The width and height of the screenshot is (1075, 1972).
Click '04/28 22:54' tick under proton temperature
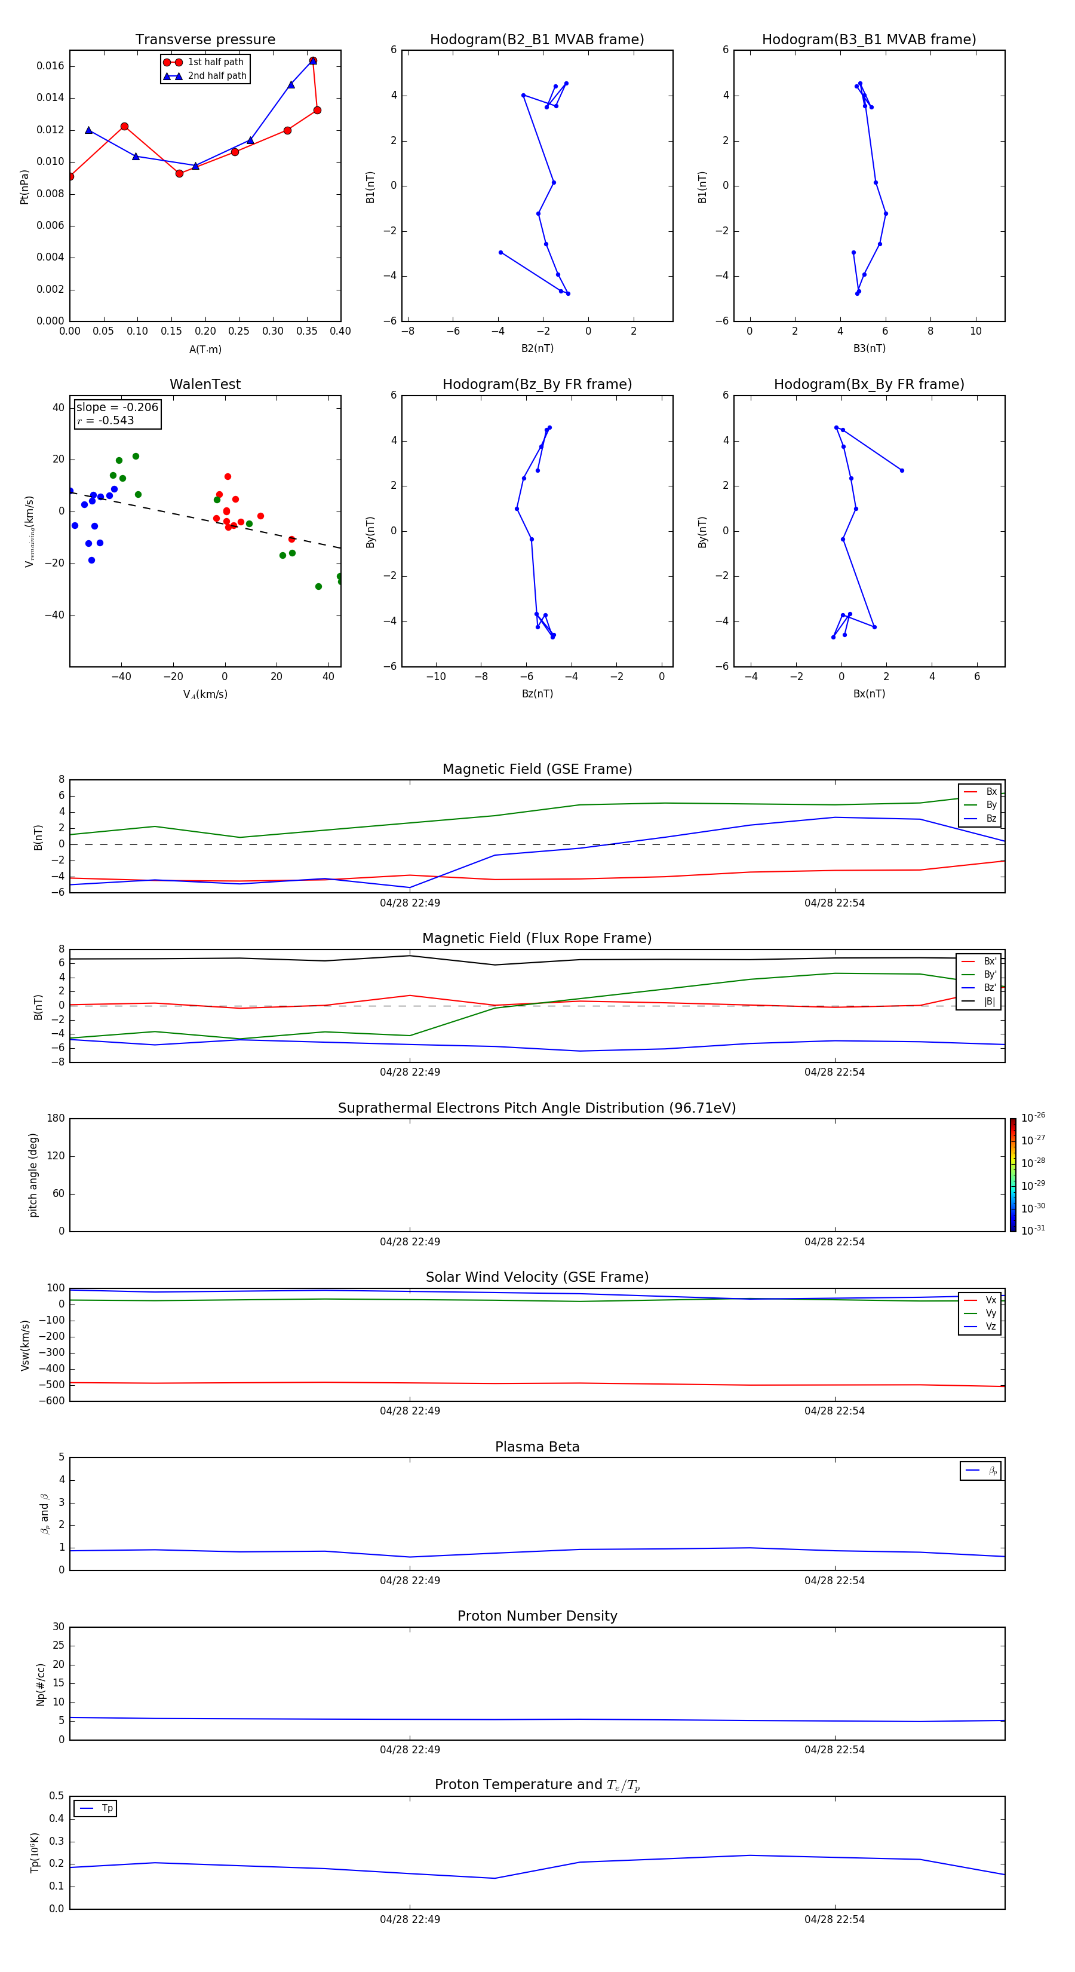click(835, 1919)
